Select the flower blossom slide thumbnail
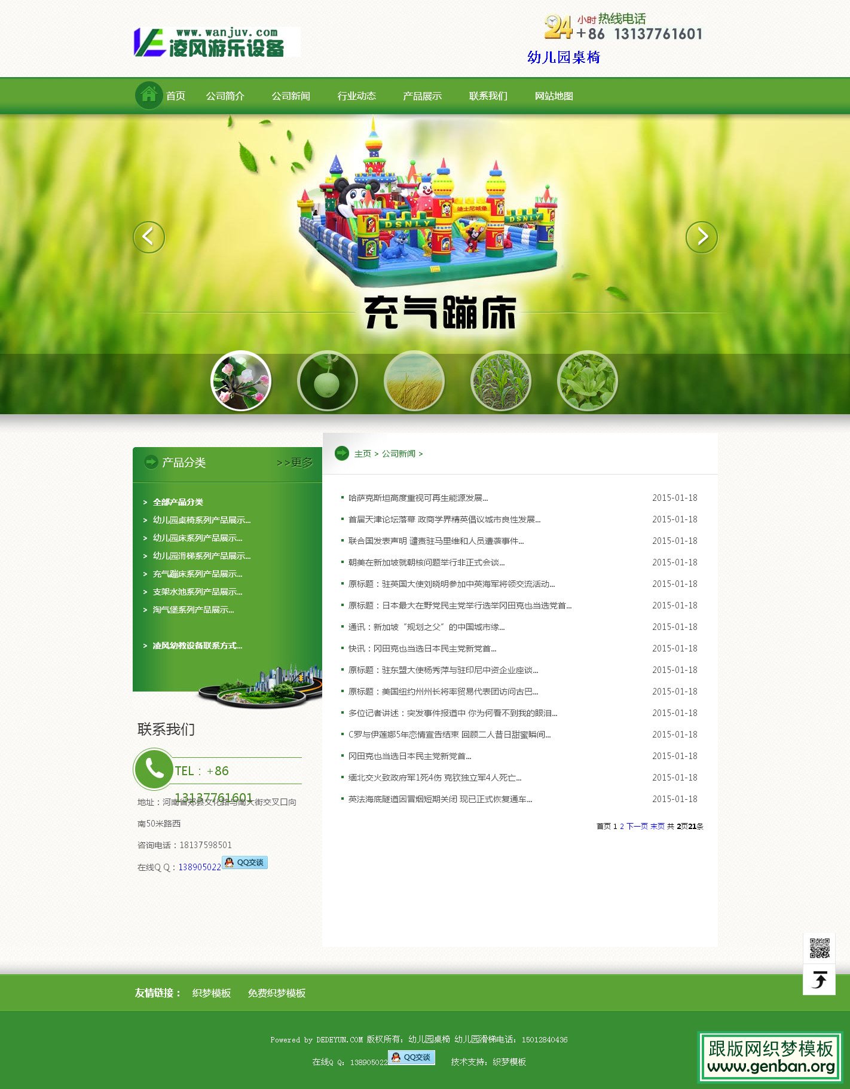The image size is (850, 1089). tap(241, 381)
